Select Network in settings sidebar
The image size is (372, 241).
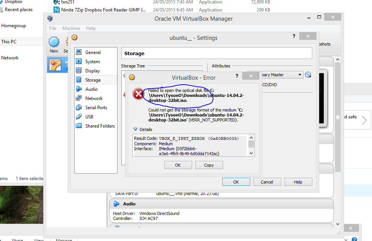(96, 98)
